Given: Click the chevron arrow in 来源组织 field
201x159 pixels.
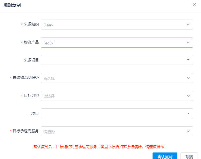Looking at the screenshot, I should (x=188, y=25).
